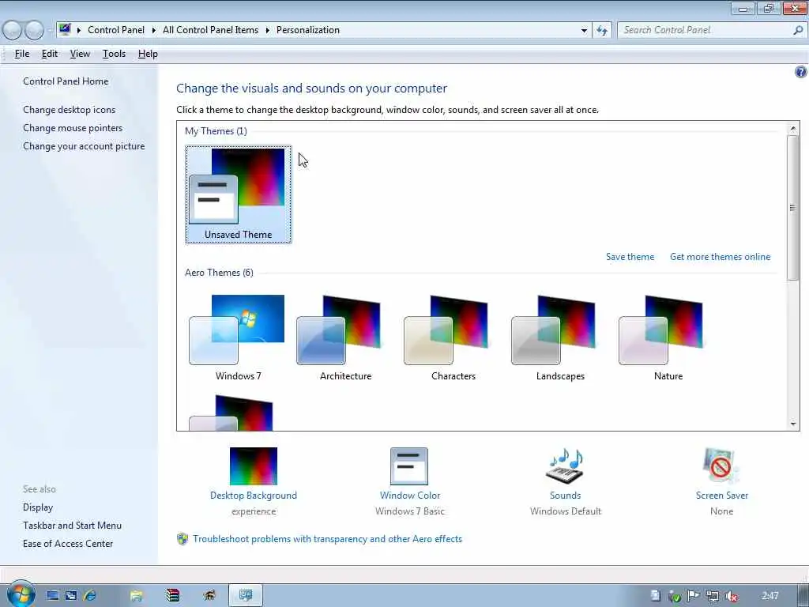Open the File menu
This screenshot has height=607, width=809.
click(21, 54)
